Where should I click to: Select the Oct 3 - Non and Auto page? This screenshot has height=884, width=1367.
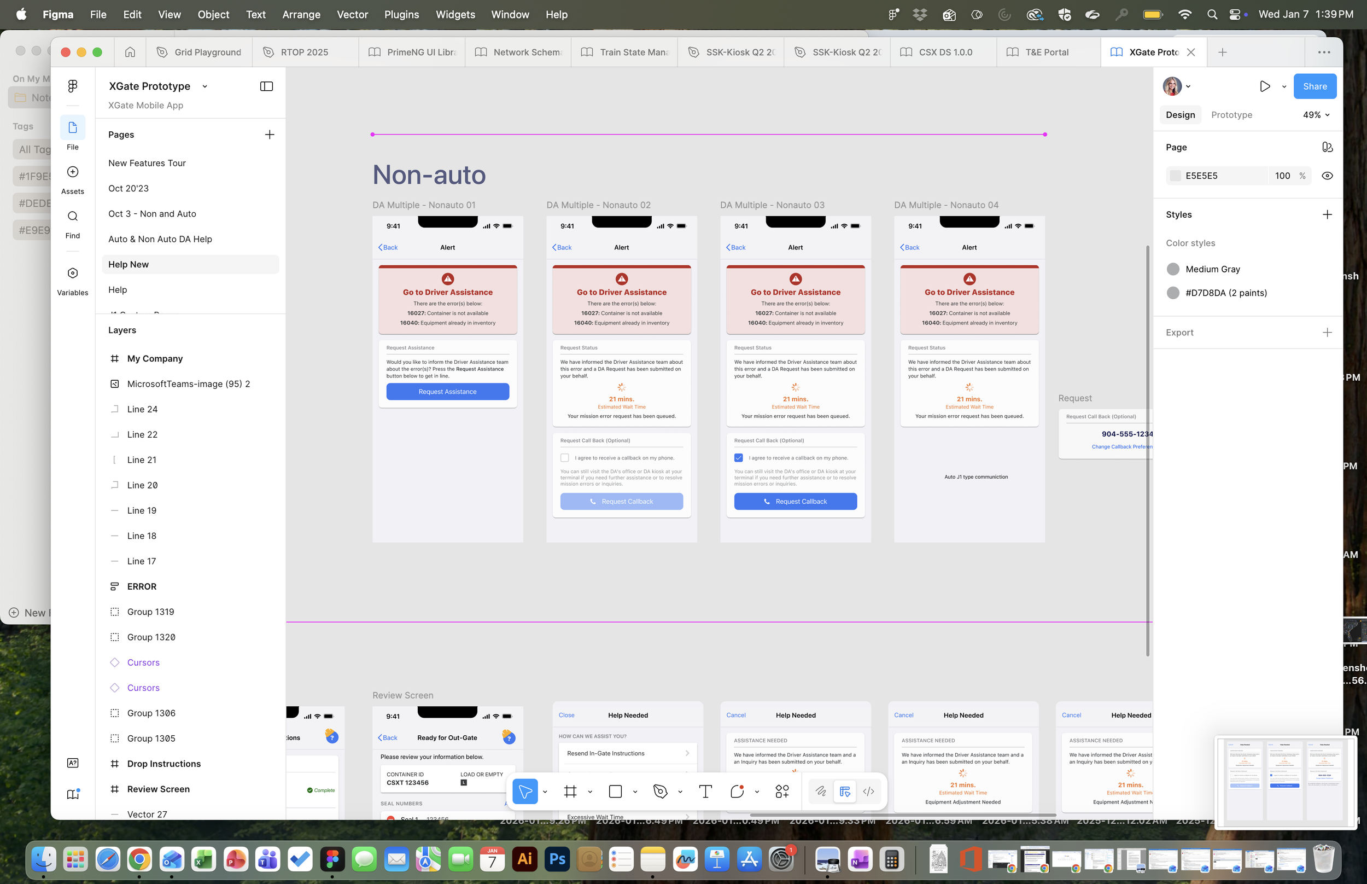tap(190, 213)
